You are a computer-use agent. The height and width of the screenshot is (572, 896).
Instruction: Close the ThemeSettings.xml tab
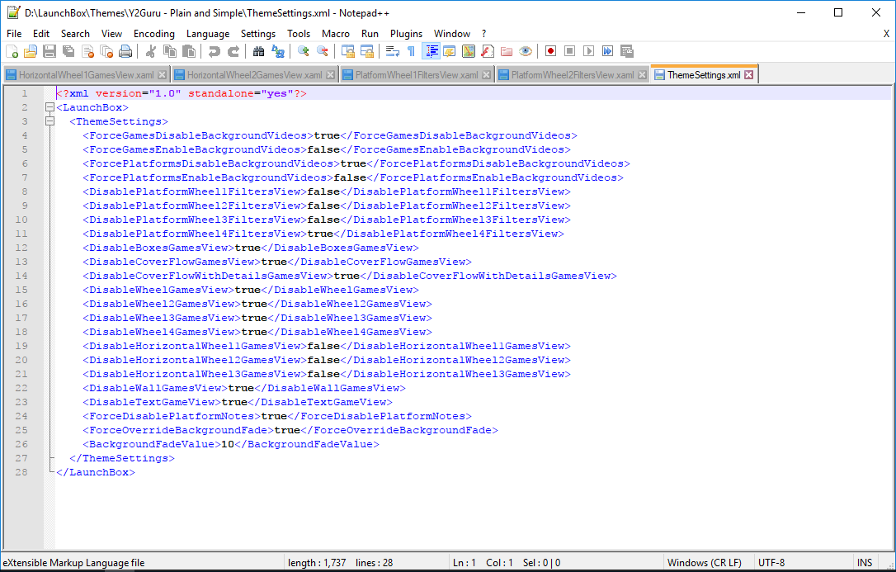(748, 75)
